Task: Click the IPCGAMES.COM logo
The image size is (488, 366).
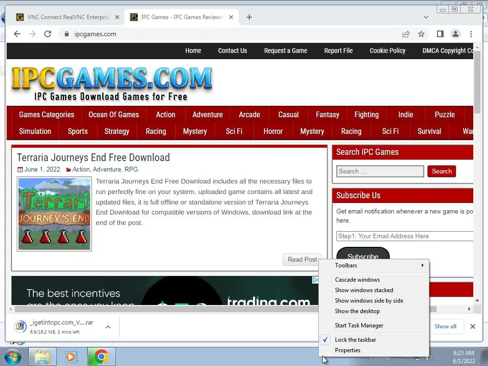Action: click(x=112, y=83)
